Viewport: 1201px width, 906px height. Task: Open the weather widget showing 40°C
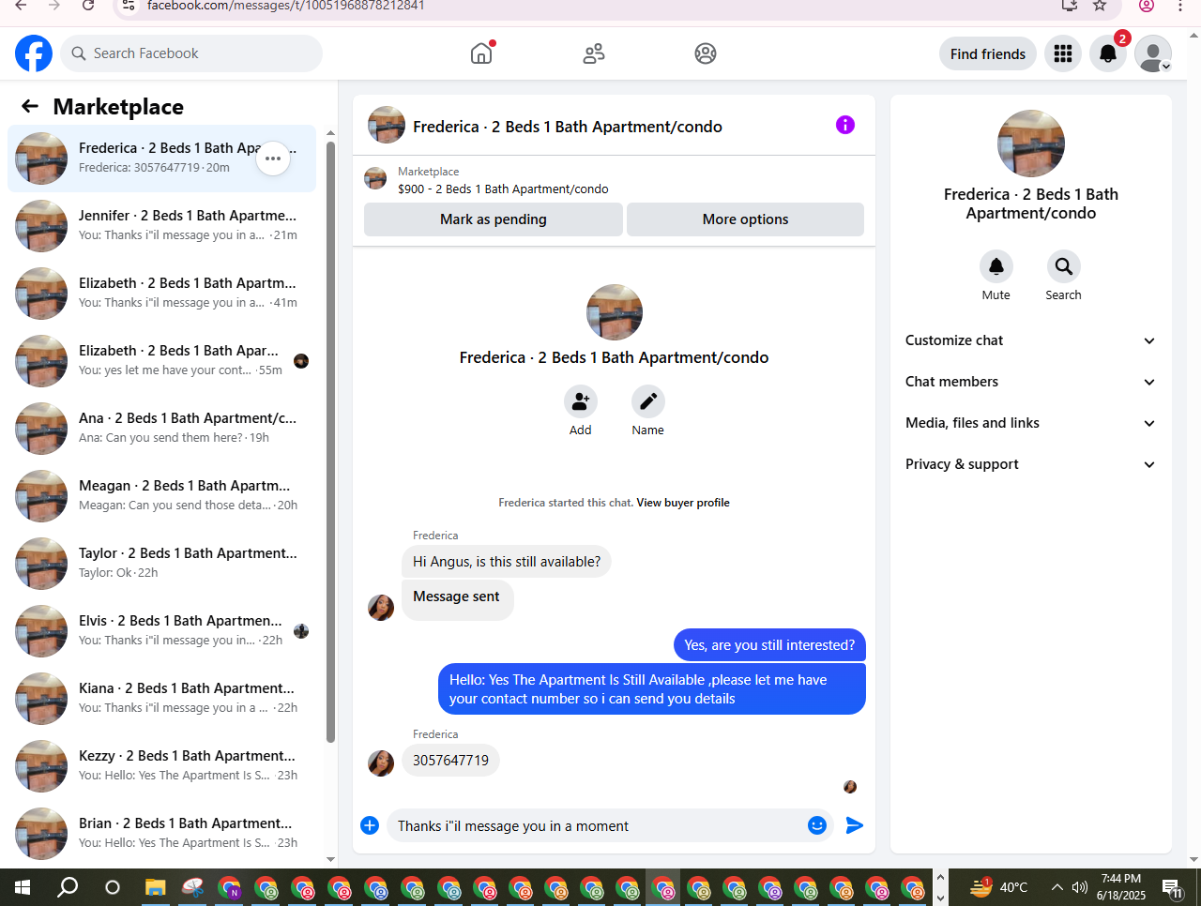pos(998,887)
